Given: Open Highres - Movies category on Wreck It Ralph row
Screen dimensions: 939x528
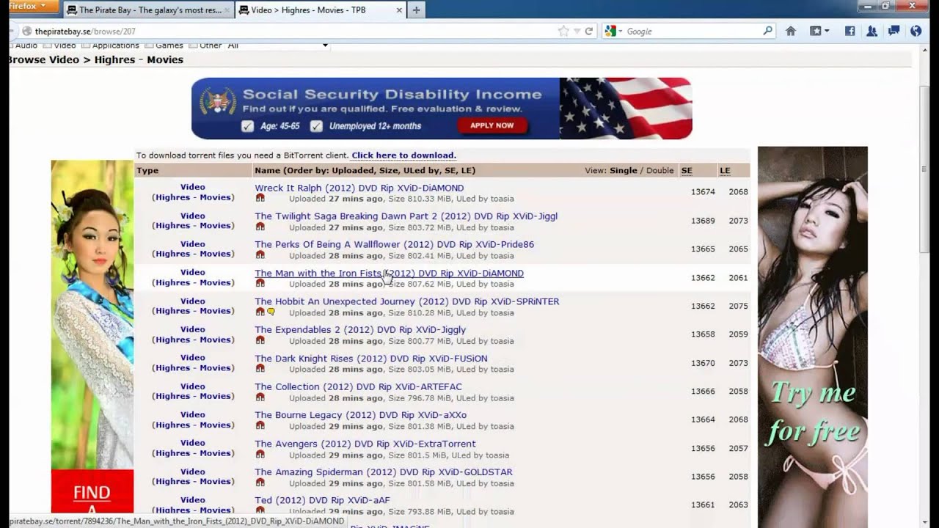Looking at the screenshot, I should pos(193,197).
